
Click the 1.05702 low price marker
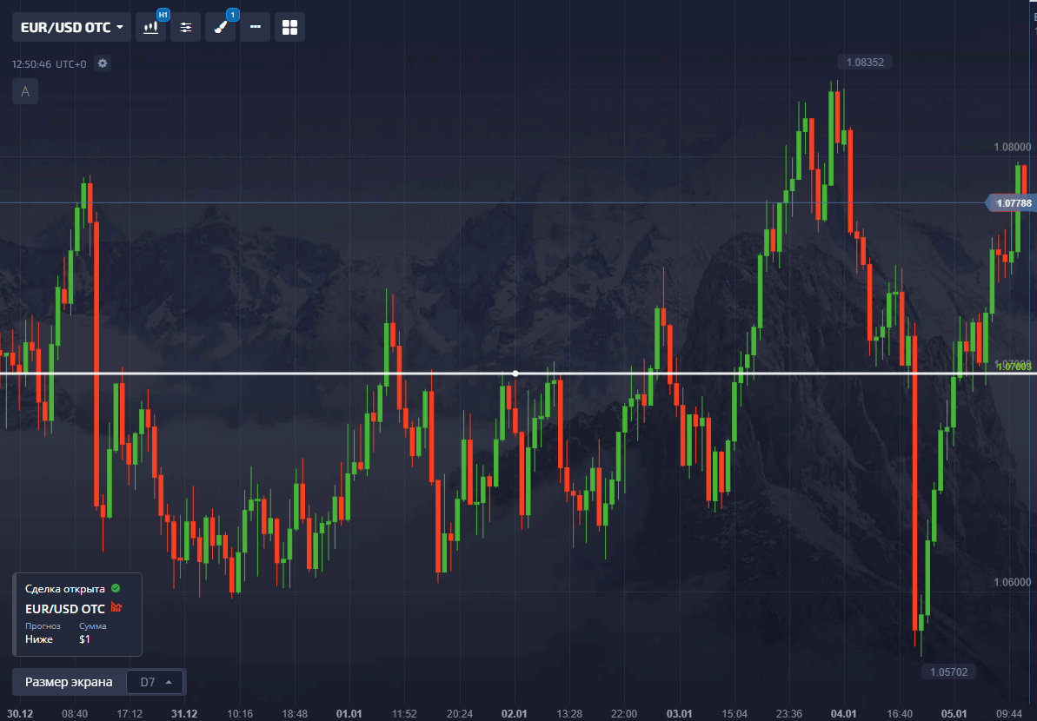[x=947, y=671]
